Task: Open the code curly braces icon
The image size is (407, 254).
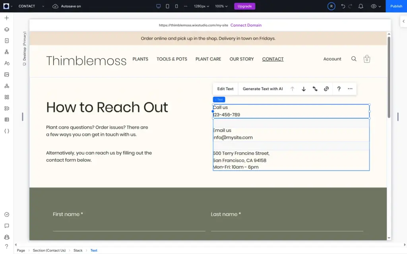Action: pos(7,131)
